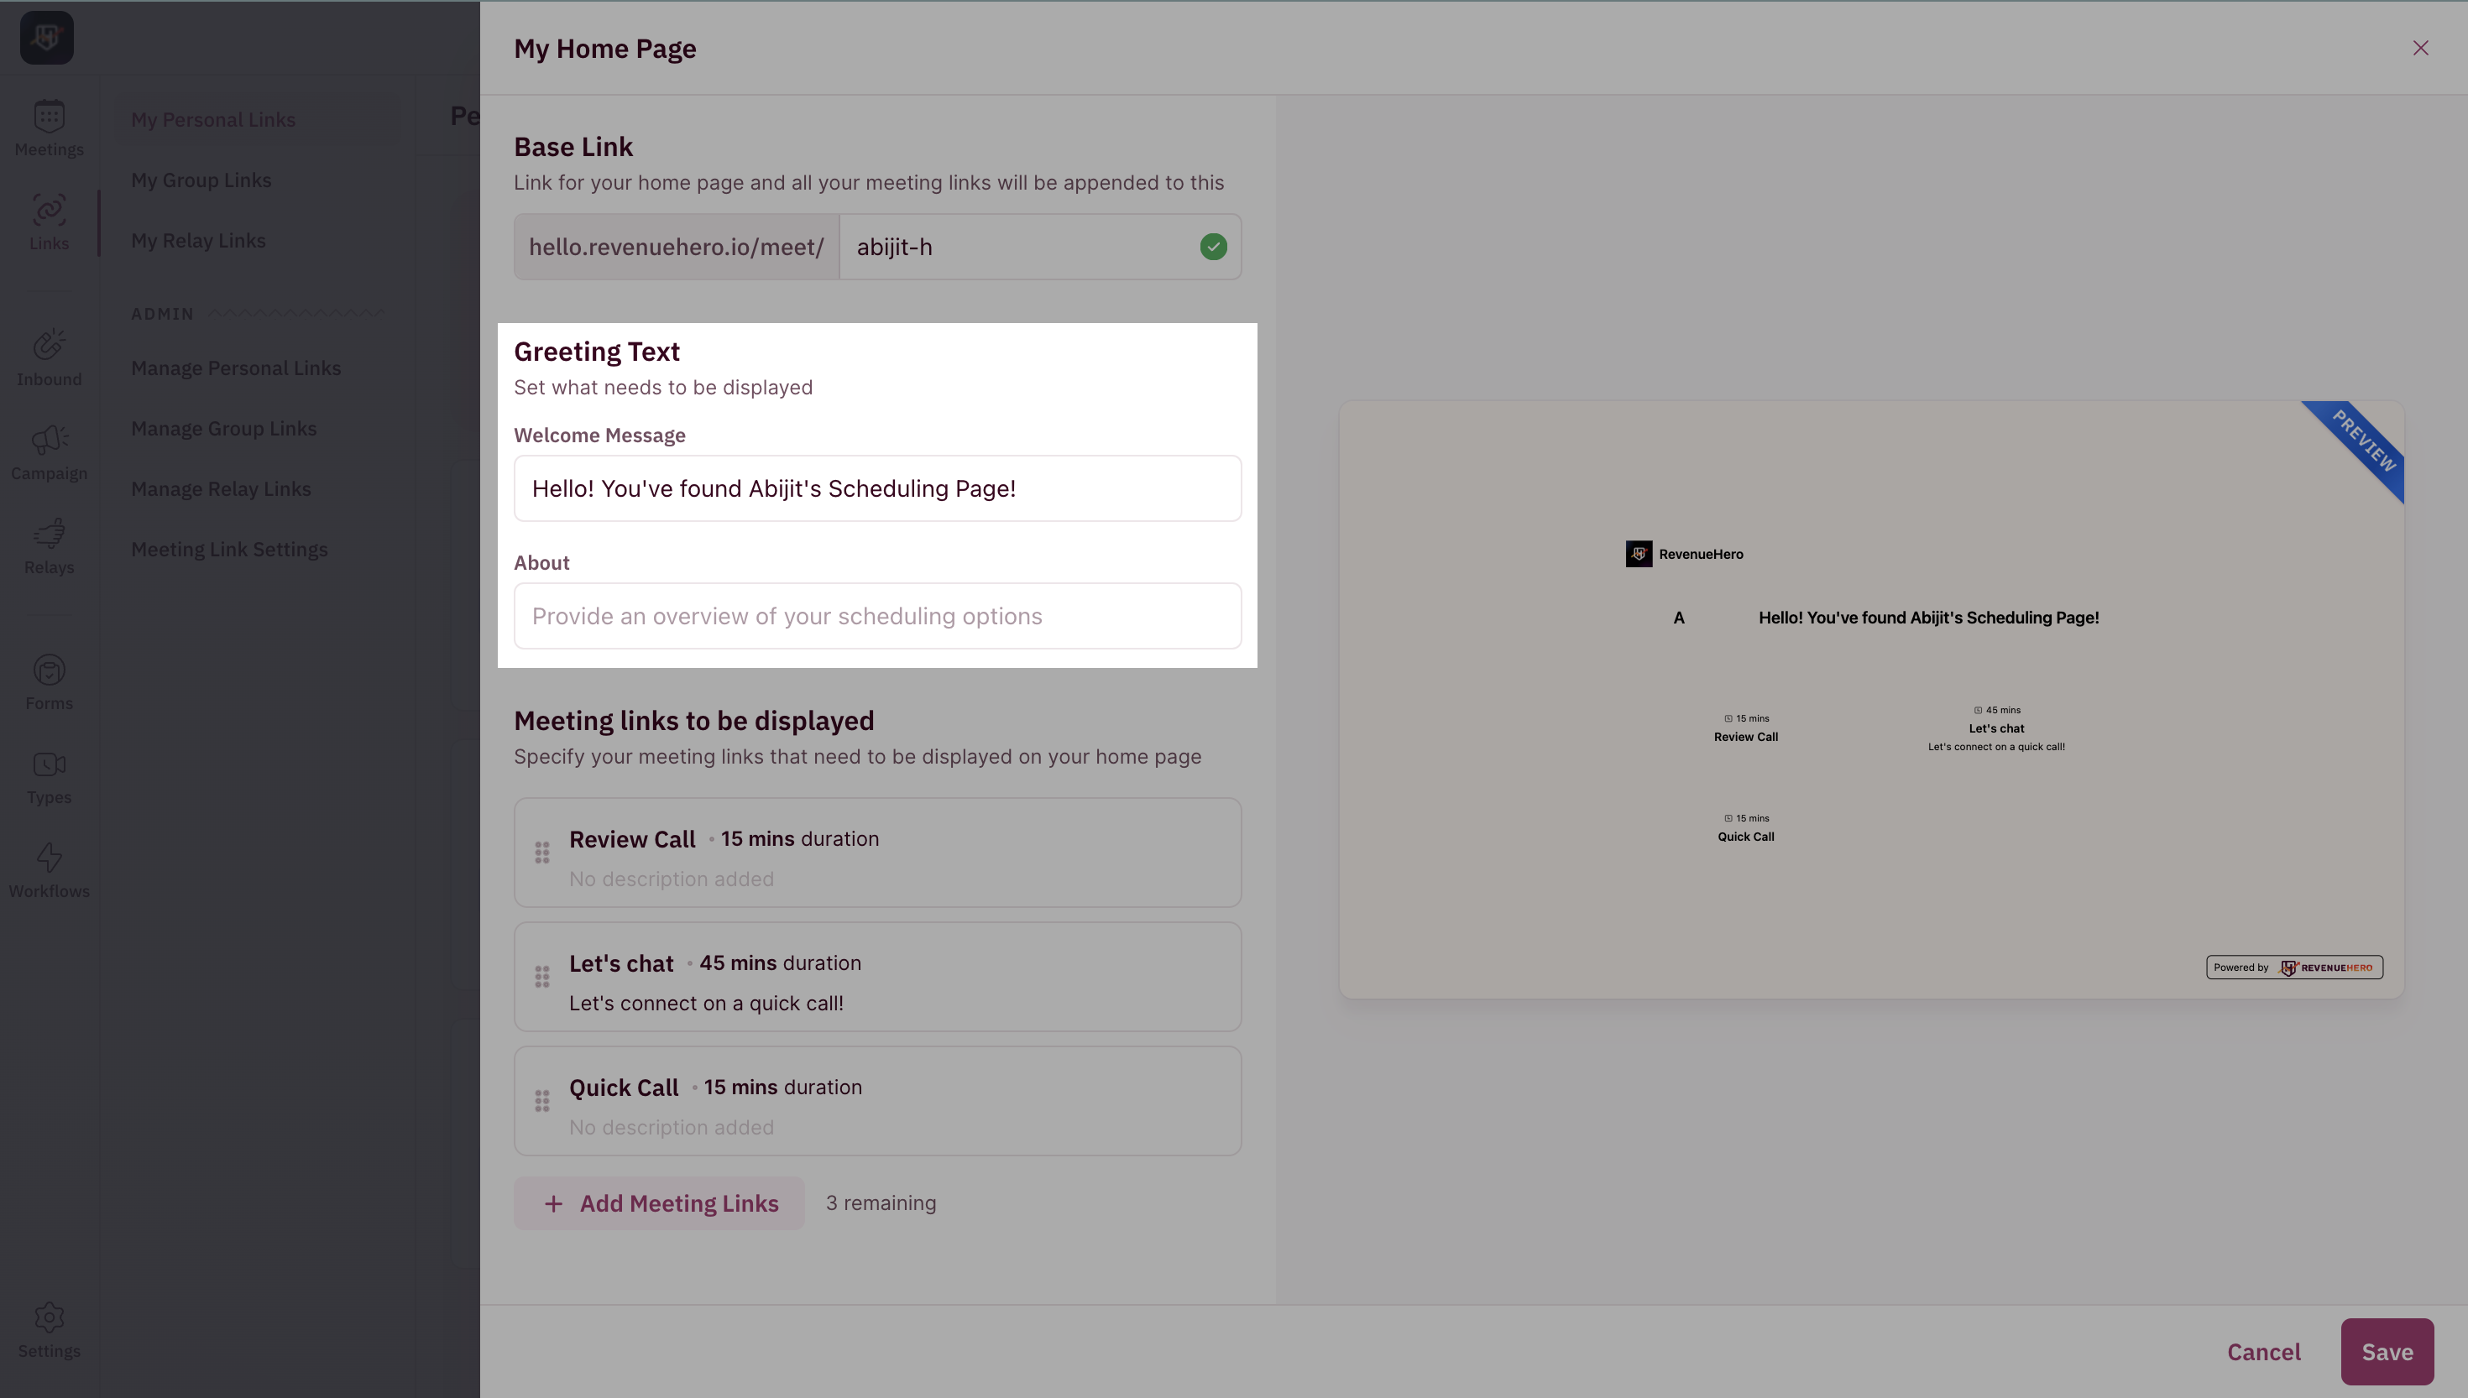Save the home page settings
The width and height of the screenshot is (2468, 1398).
click(2387, 1352)
